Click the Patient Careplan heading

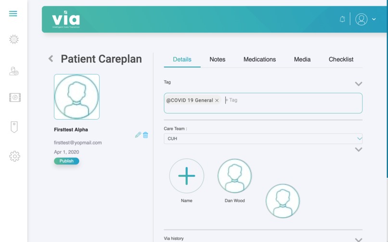(102, 59)
